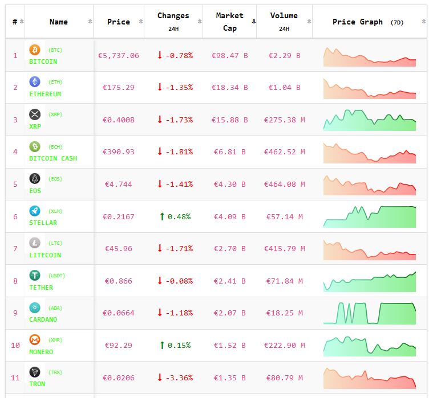Sort the table by Price column
The height and width of the screenshot is (398, 433).
click(x=118, y=22)
